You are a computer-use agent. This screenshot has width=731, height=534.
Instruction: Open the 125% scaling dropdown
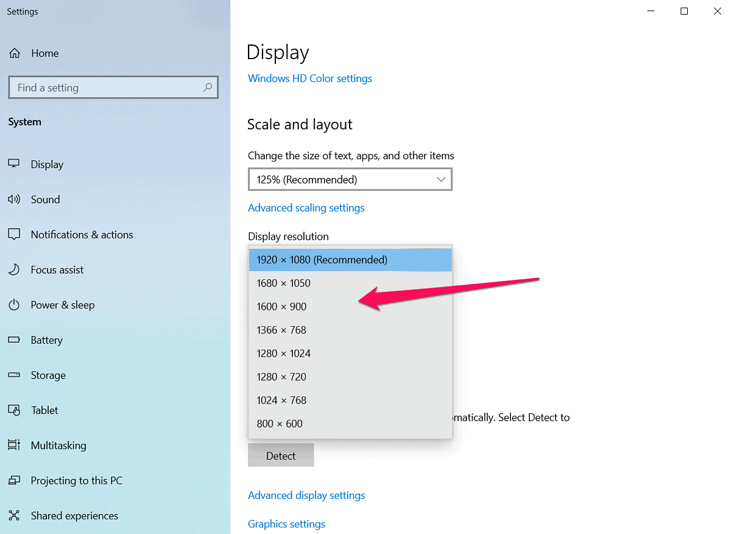pyautogui.click(x=350, y=179)
